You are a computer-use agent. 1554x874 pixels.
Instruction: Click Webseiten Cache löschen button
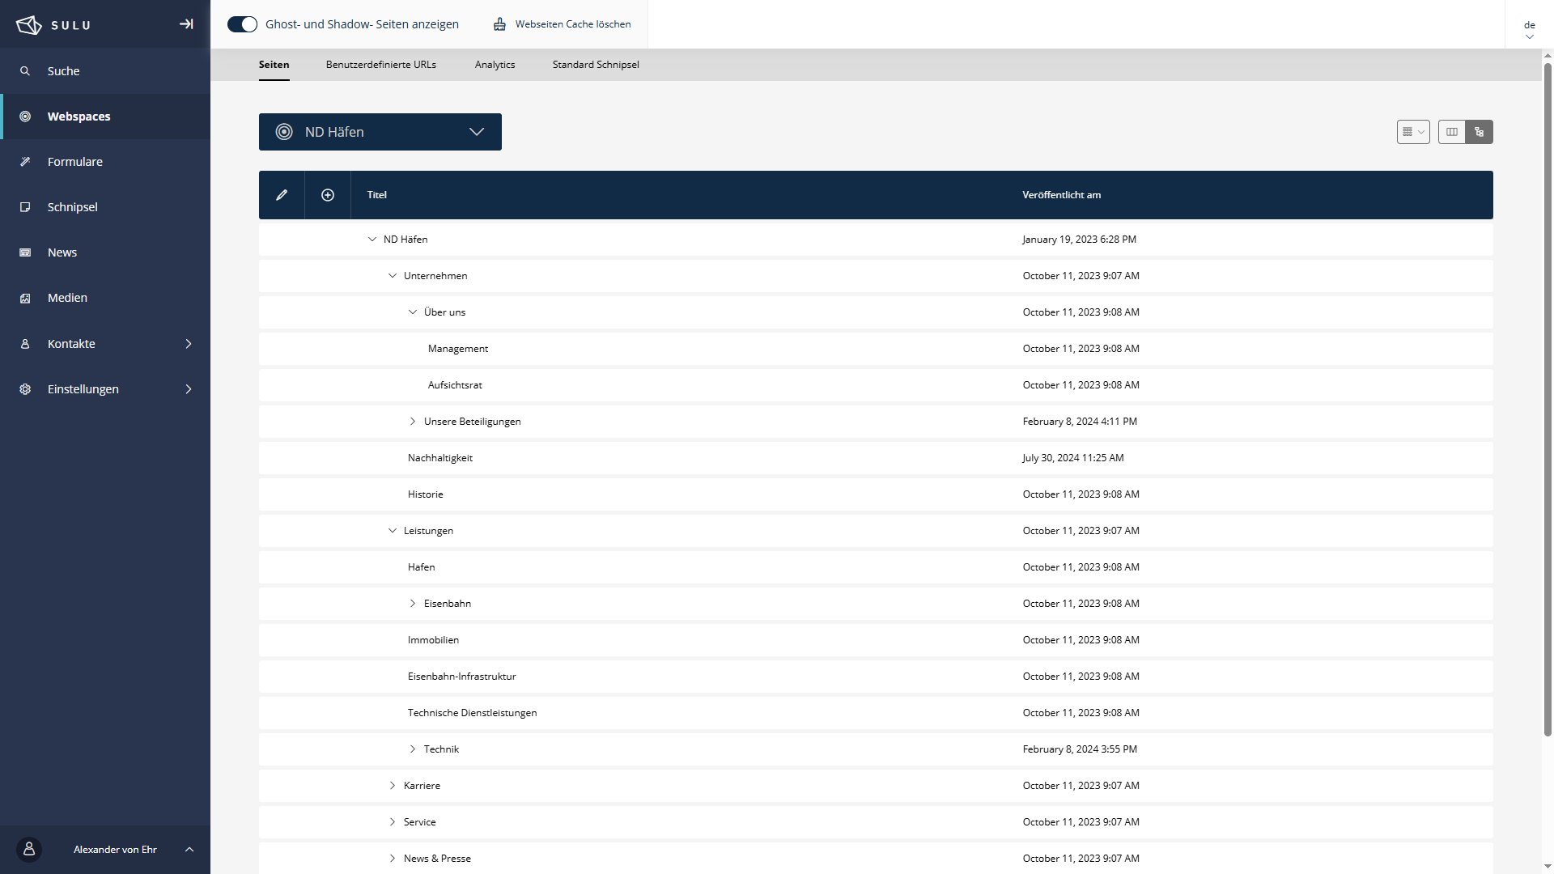click(563, 24)
